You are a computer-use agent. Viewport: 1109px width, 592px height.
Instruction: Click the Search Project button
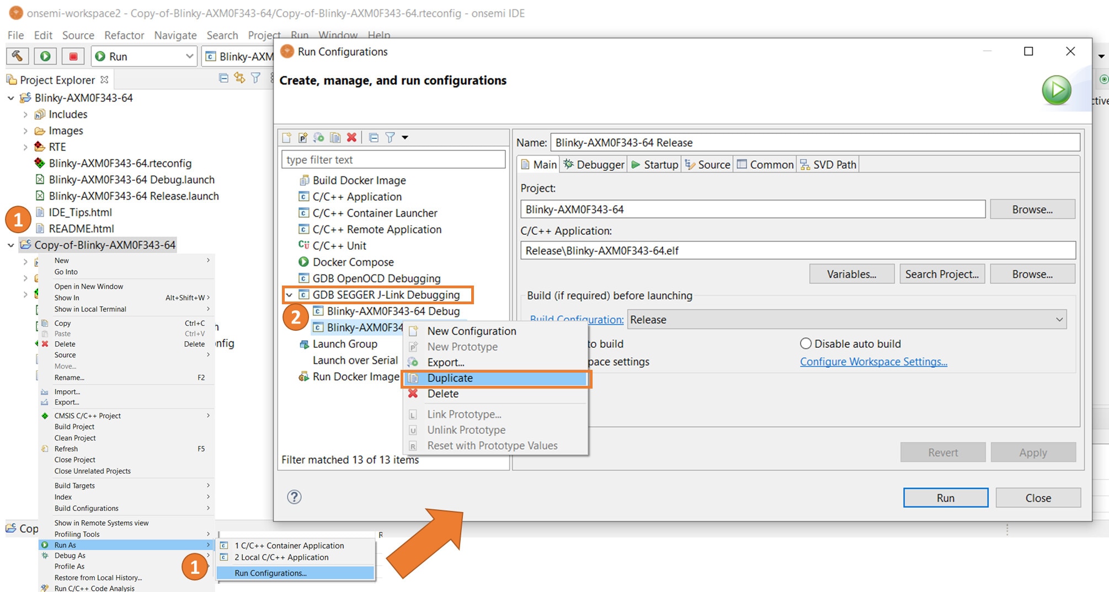941,274
